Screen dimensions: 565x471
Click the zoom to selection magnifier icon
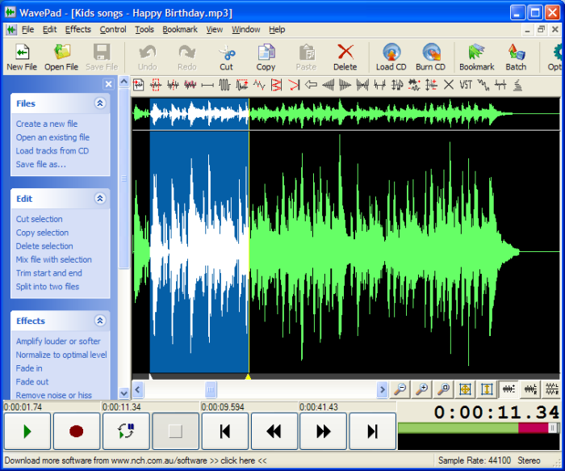pyautogui.click(x=444, y=389)
